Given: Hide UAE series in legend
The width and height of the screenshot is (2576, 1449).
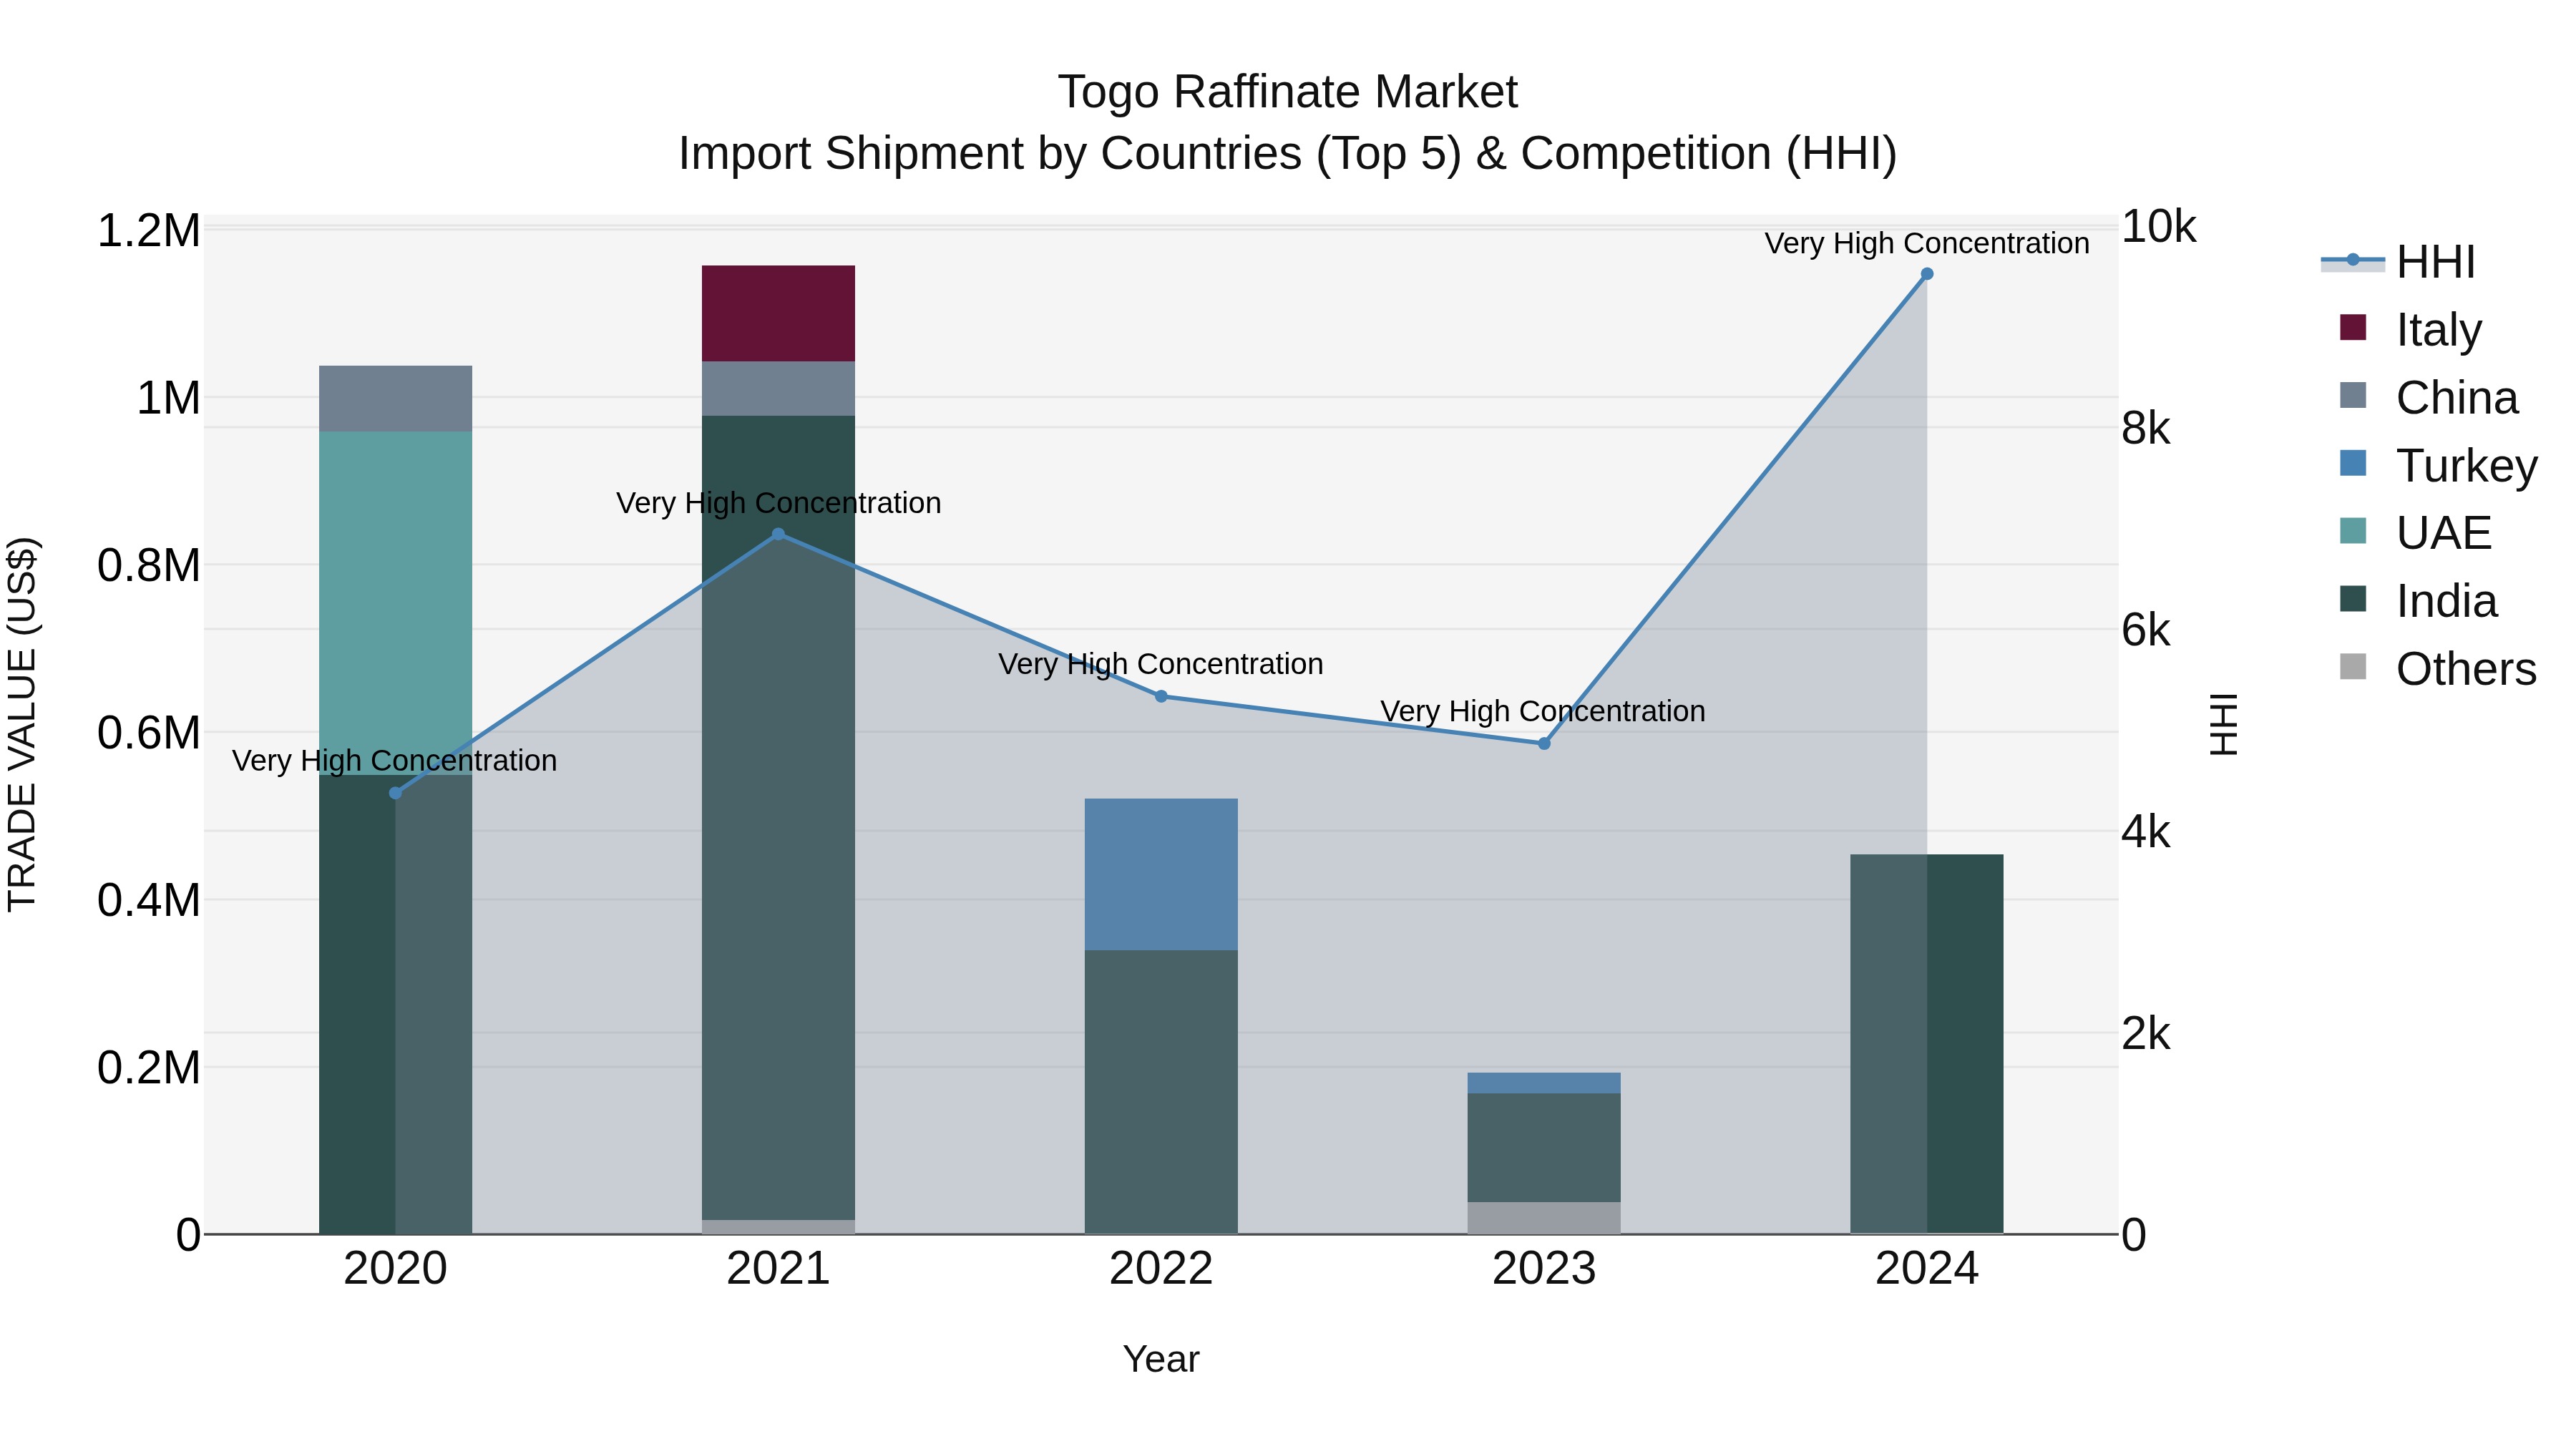Looking at the screenshot, I should 2416,533.
